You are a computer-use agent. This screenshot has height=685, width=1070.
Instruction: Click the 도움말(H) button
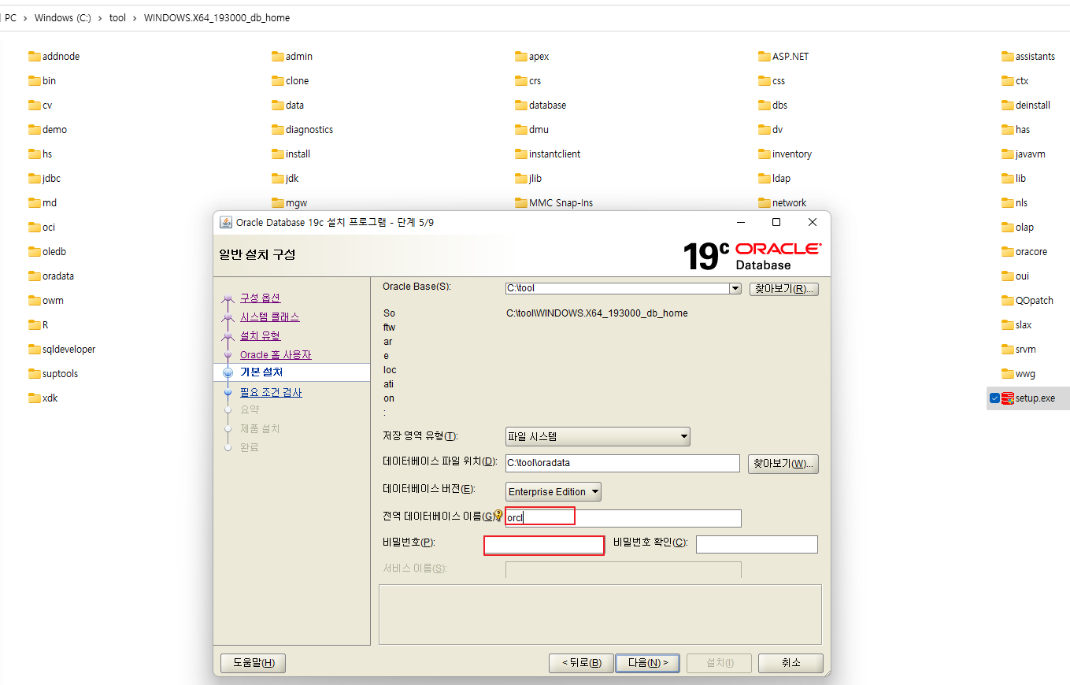(253, 663)
